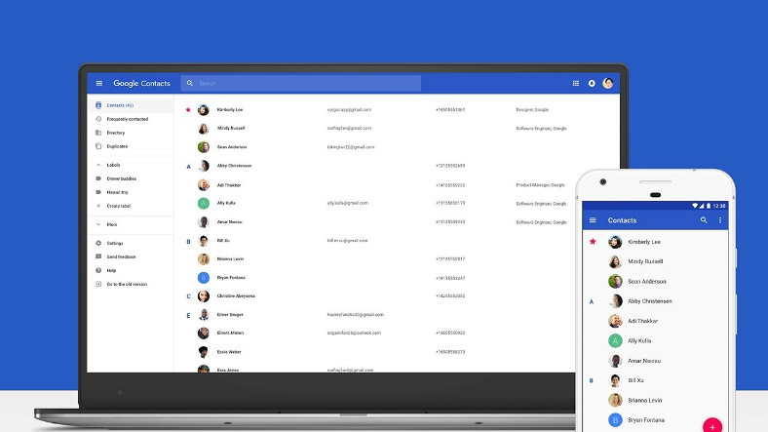Open Google apps grid icon in laptop header
Screen dimensions: 768x432
click(576, 84)
